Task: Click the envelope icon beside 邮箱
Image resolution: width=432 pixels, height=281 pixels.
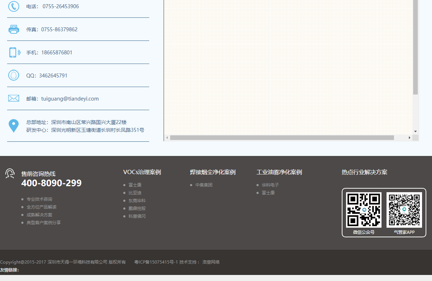Action: 13,98
